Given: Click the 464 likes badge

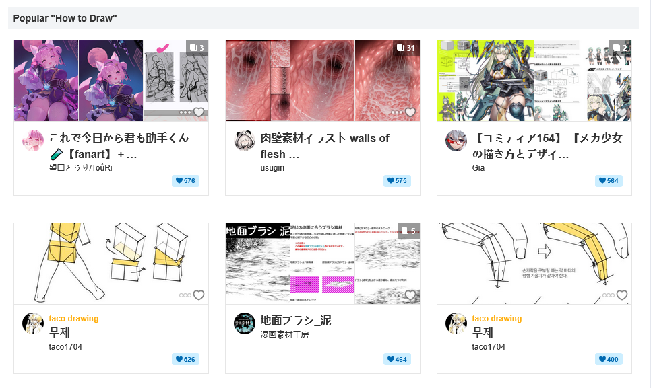Looking at the screenshot, I should coord(398,360).
